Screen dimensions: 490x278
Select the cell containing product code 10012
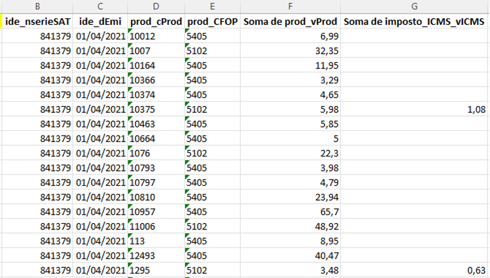[156, 36]
